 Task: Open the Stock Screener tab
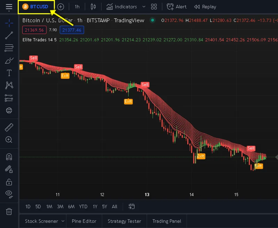click(x=41, y=221)
